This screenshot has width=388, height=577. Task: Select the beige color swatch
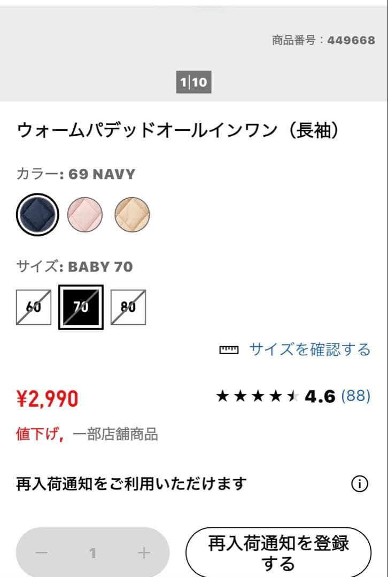click(x=132, y=215)
